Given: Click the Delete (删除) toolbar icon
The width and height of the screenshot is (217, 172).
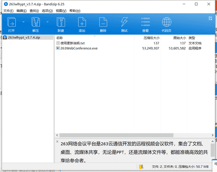Looking at the screenshot, I should coord(103,22).
